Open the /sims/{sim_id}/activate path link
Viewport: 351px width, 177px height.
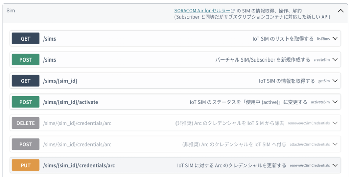click(71, 102)
